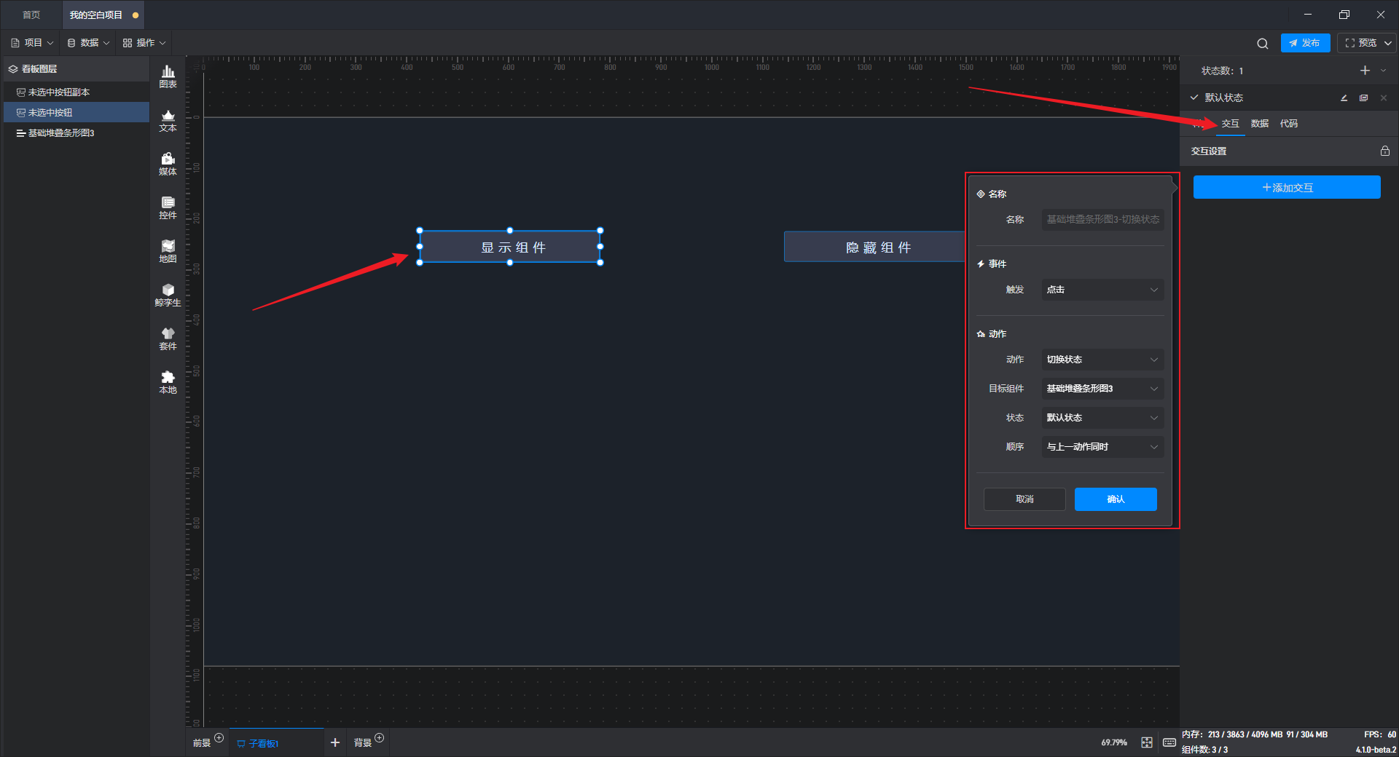
Task: Click the 名称 input field in dialog
Action: point(1102,220)
